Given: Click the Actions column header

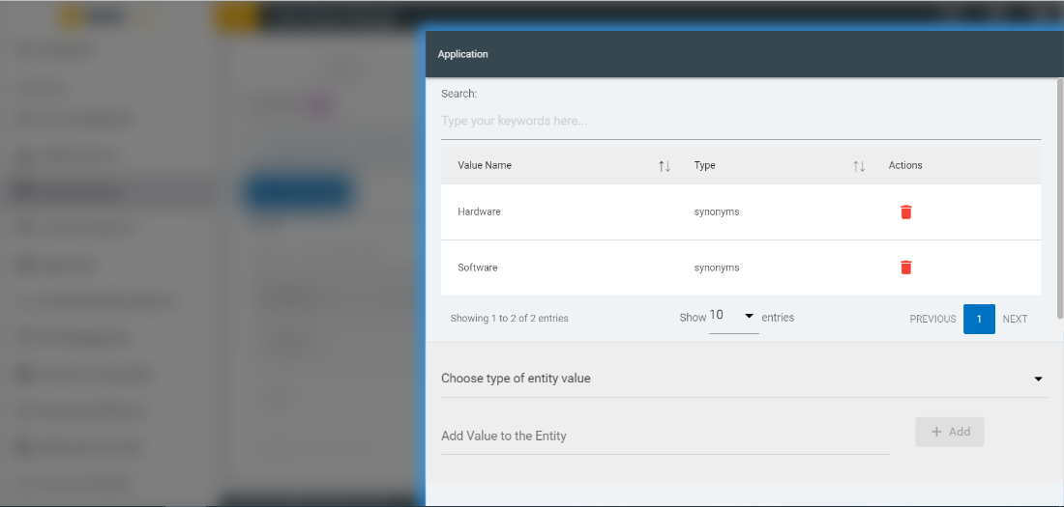Looking at the screenshot, I should pyautogui.click(x=905, y=165).
